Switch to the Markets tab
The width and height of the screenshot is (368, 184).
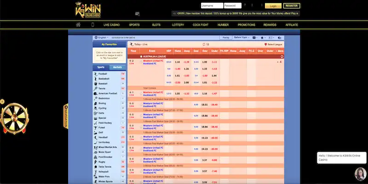click(x=117, y=67)
